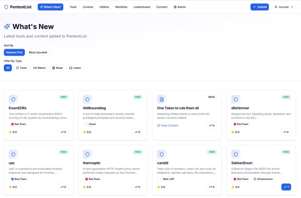Click the PentestList shield logo
The height and width of the screenshot is (198, 301).
(6, 7)
